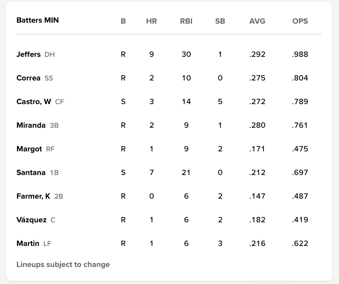Open Correa's player profile
The width and height of the screenshot is (339, 284).
click(28, 78)
